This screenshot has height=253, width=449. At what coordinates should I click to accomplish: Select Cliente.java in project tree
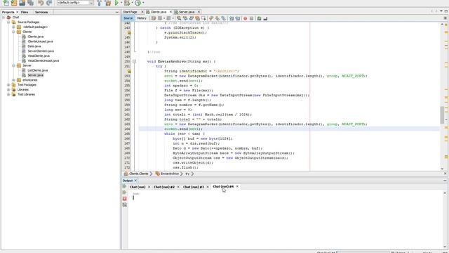36,37
